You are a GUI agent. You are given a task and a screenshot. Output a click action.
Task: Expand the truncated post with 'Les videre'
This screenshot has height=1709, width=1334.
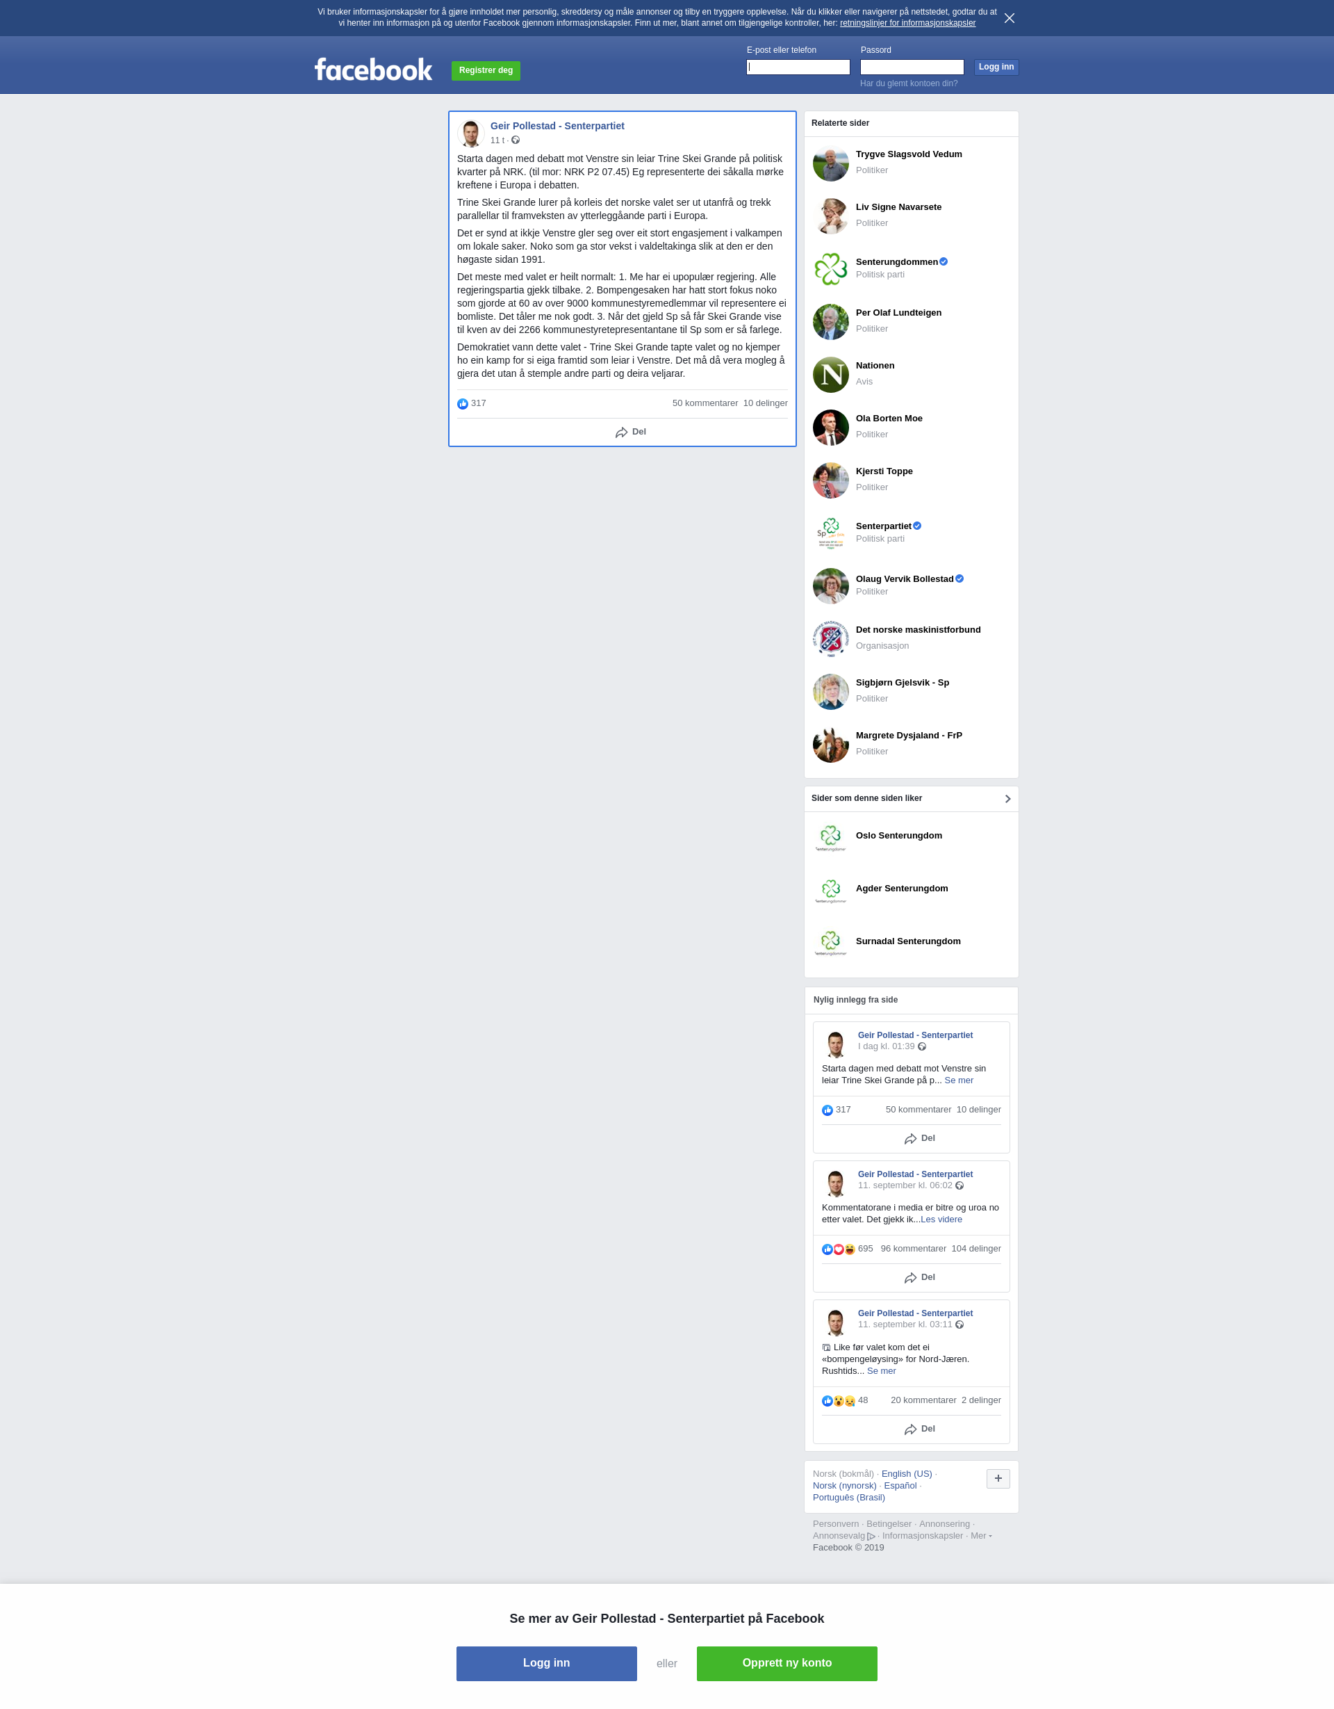click(x=941, y=1219)
